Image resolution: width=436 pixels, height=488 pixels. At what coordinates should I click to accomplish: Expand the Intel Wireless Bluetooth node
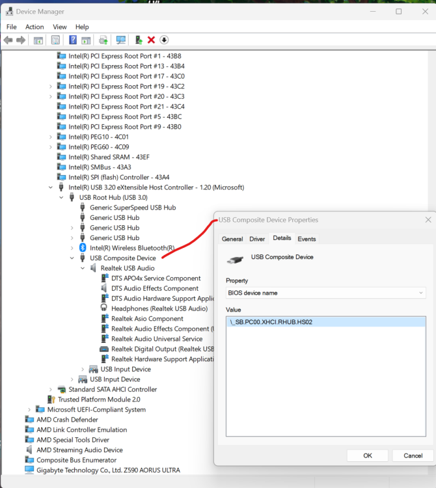72,248
